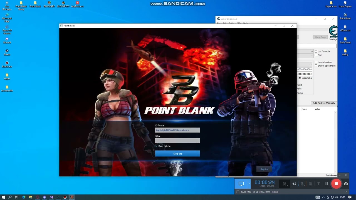
Task: Open the Hyper desktop folder
Action: coord(7,77)
